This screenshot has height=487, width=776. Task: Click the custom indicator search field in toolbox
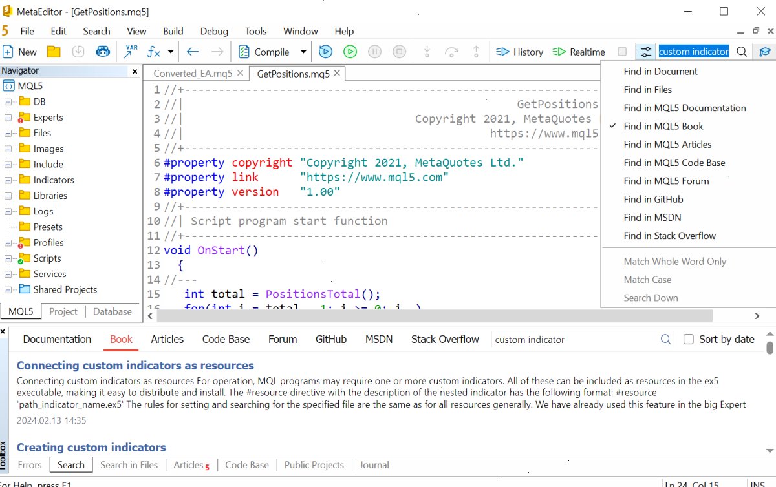point(576,339)
